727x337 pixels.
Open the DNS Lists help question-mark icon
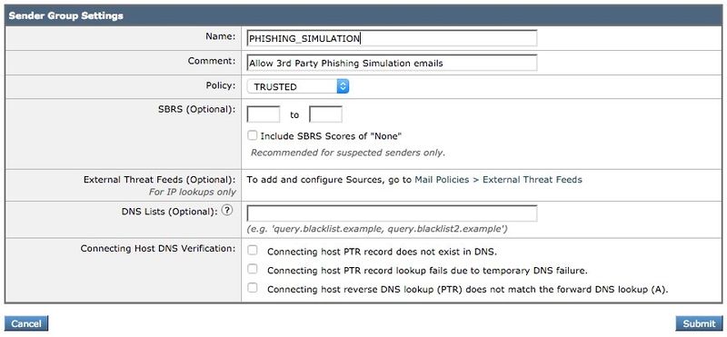(x=226, y=211)
